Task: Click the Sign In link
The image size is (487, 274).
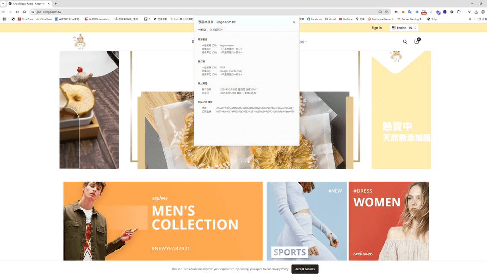Action: [376, 28]
